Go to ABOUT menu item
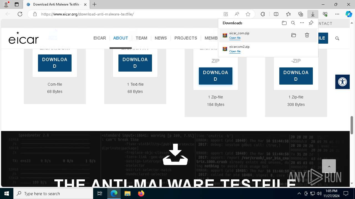Image resolution: width=355 pixels, height=199 pixels. tap(121, 38)
